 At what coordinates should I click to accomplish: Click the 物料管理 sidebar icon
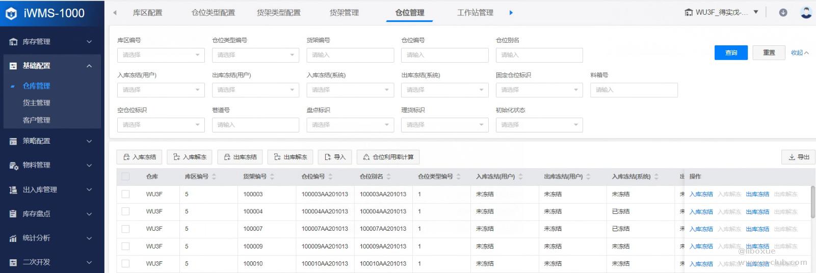pos(13,166)
